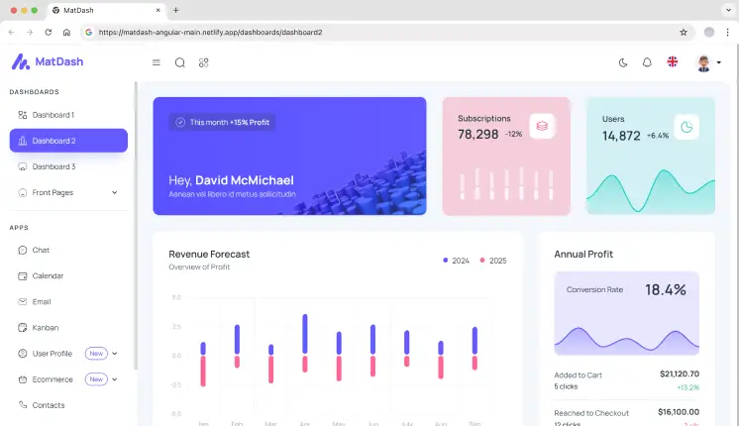Image resolution: width=739 pixels, height=426 pixels.
Task: Click the Dashboard 1 icon
Action: pyautogui.click(x=22, y=115)
